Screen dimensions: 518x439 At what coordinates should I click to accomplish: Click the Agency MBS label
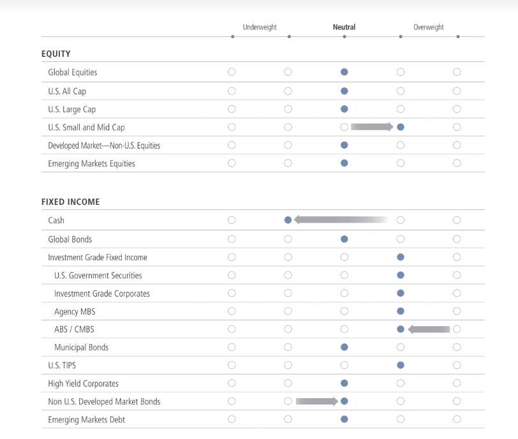(75, 311)
